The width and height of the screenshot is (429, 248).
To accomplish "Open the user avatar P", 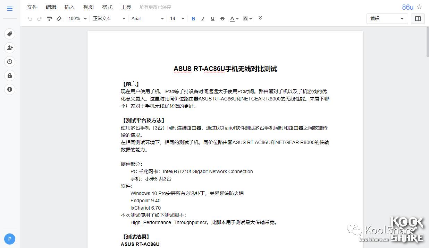I will point(10,239).
